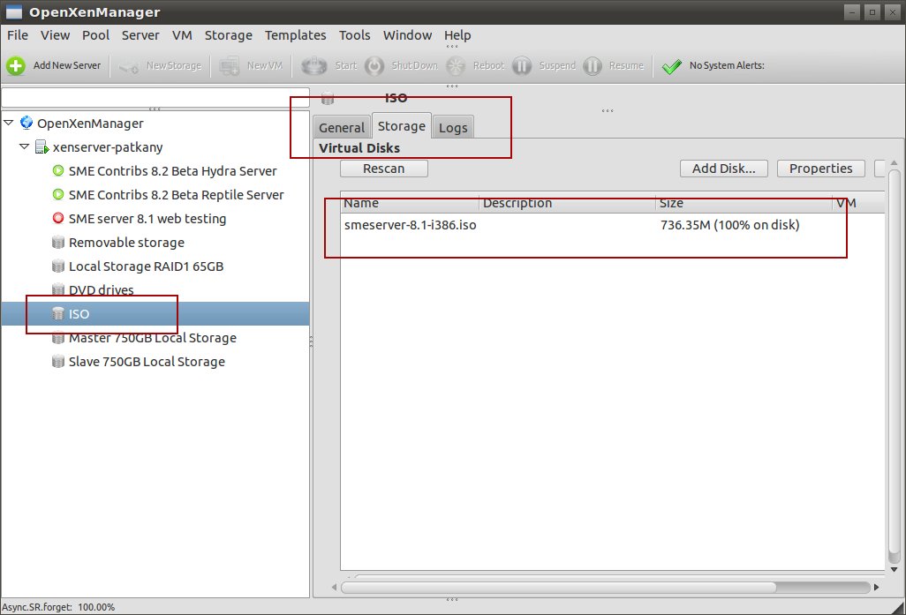Click the New Storage toolbar icon

(x=128, y=66)
